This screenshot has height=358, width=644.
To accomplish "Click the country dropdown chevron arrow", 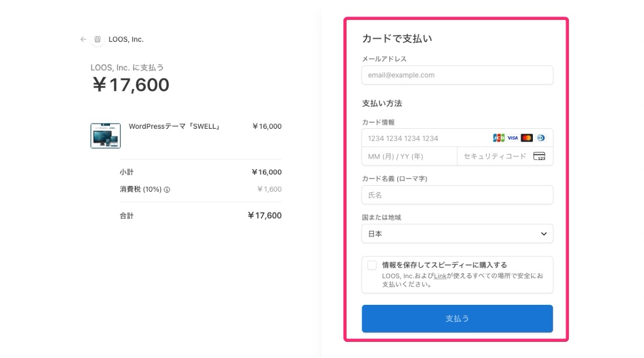I will [x=544, y=233].
